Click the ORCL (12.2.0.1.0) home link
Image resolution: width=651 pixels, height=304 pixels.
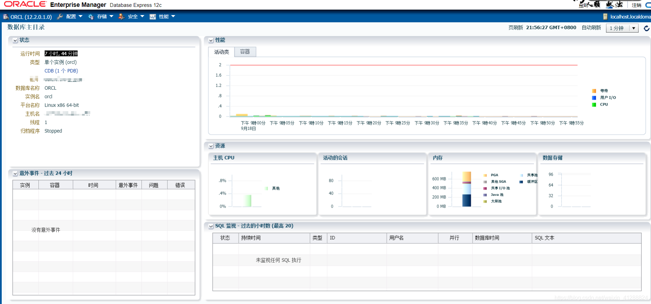click(31, 17)
